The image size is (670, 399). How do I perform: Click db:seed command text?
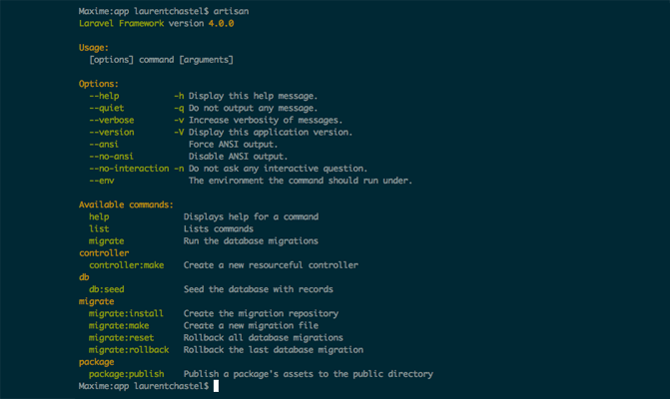coord(107,289)
